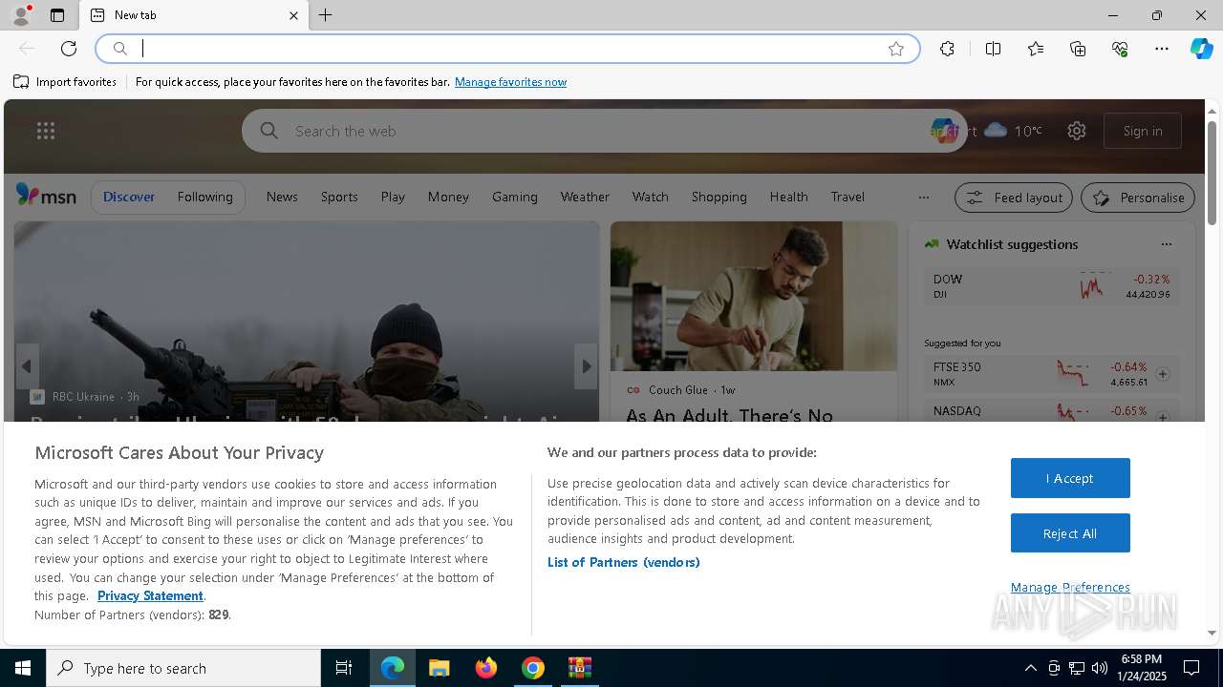Open Settings and more ellipsis menu
Viewport: 1223px width, 687px height.
pyautogui.click(x=1162, y=49)
